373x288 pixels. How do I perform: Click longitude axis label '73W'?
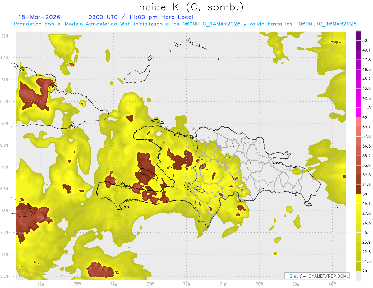click(x=150, y=284)
